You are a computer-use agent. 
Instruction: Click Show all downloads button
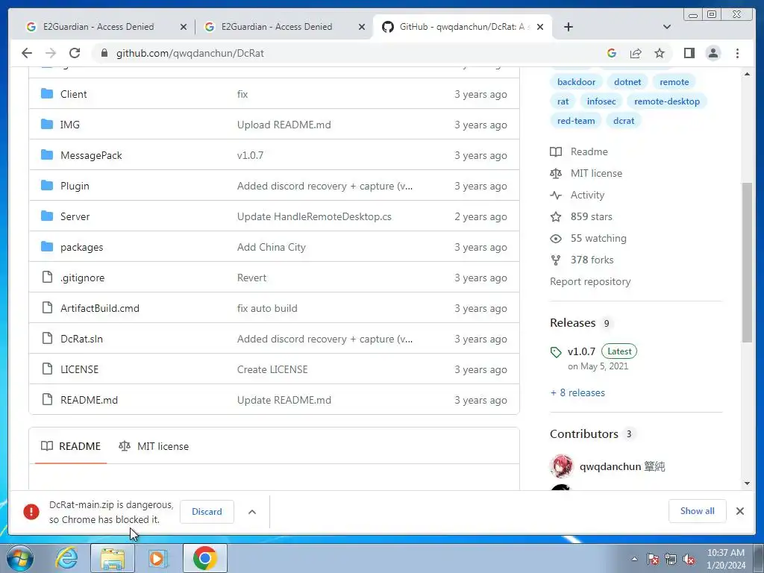click(x=698, y=510)
